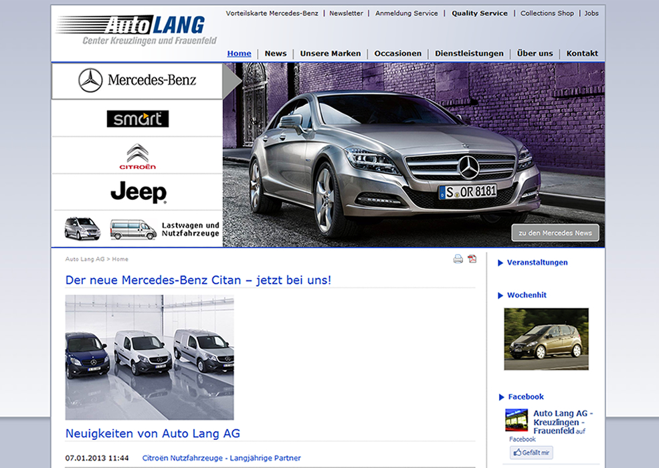This screenshot has height=468, width=659.
Task: Open Lastwagen und Nutzfahrzeuge section
Action: 141,229
